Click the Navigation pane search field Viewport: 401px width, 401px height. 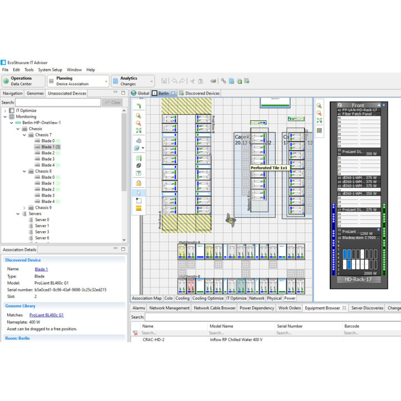tap(58, 102)
